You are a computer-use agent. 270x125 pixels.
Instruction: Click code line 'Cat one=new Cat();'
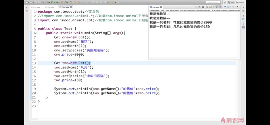[x=72, y=37]
